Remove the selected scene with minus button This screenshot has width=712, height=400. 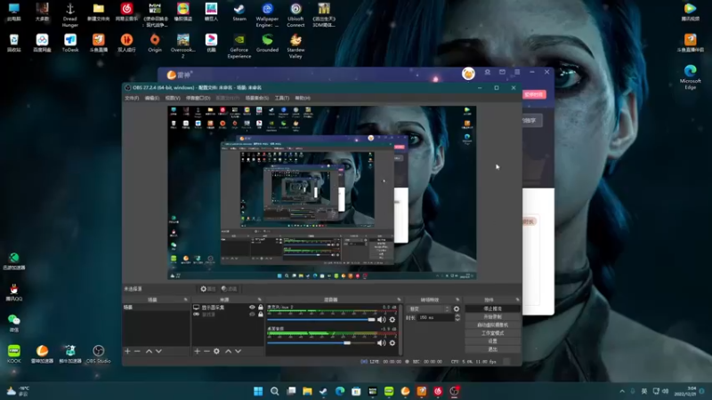[137, 351]
